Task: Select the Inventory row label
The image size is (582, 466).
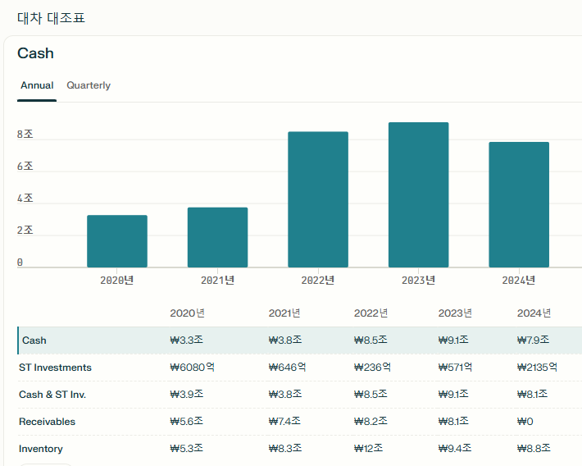Action: (41, 449)
